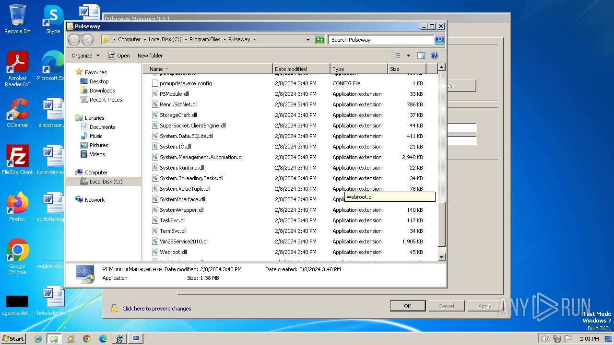
Task: Click the Start button
Action: [13, 339]
